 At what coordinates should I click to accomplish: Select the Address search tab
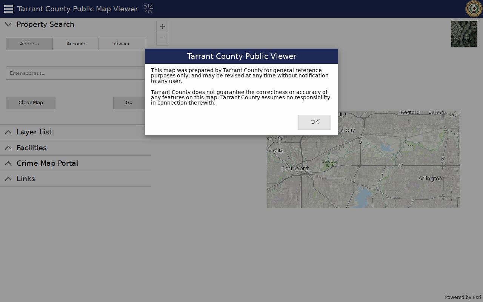[x=29, y=44]
